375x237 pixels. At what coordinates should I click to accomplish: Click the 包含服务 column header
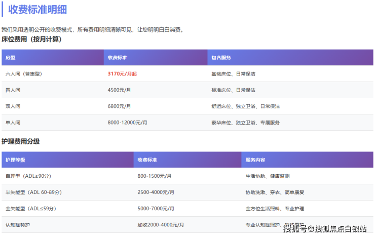click(221, 58)
